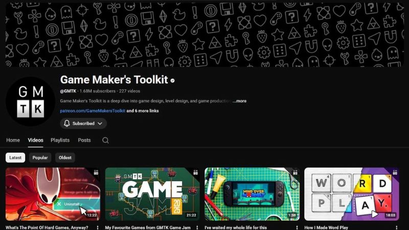Open options menu for What's The Point Of Hard Games
Screen dimensions: 409x230
(x=98, y=227)
